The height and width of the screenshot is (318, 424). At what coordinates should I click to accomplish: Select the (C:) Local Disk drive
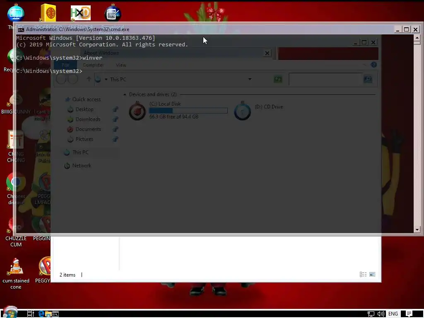point(178,110)
